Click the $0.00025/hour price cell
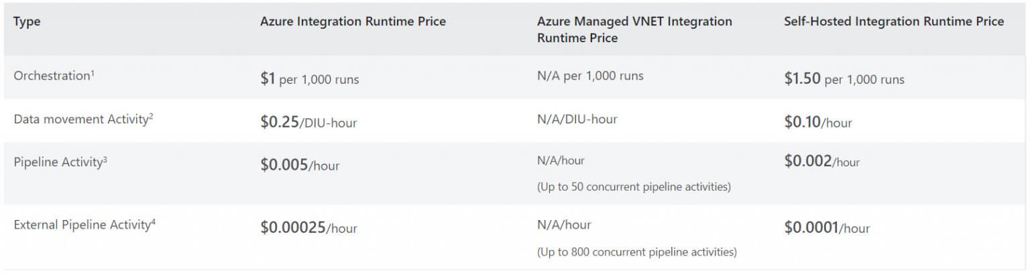 (x=308, y=228)
